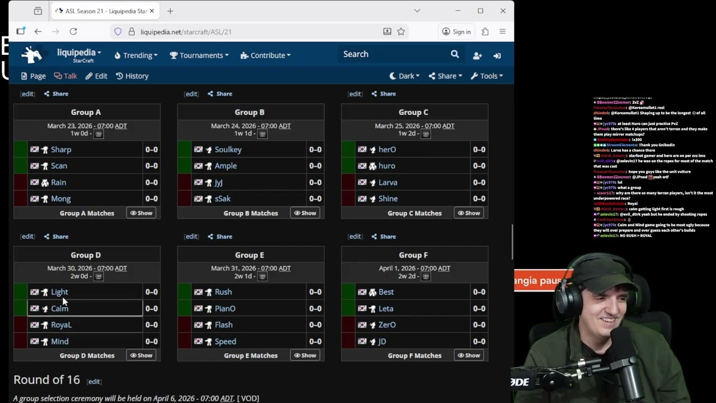
Task: Switch to the Page tab
Action: (x=33, y=76)
